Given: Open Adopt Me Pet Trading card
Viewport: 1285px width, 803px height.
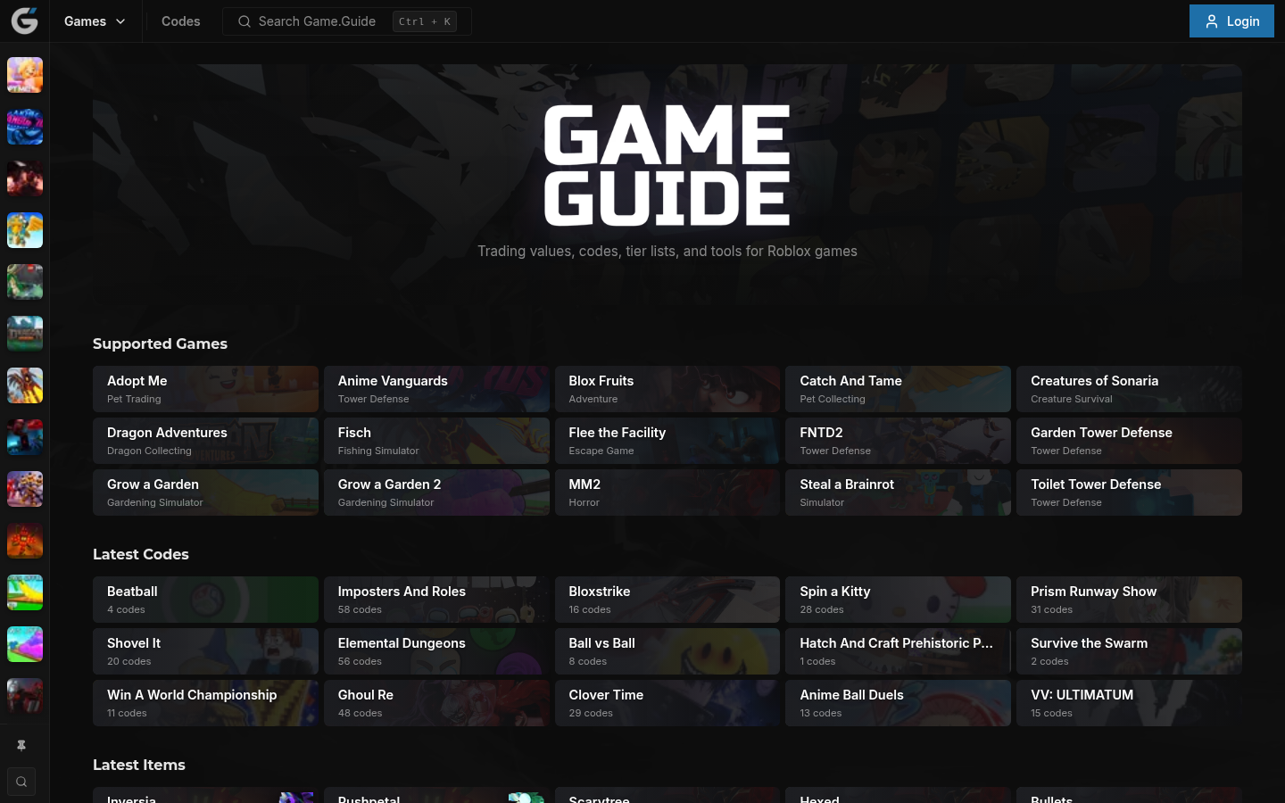Looking at the screenshot, I should [x=205, y=389].
